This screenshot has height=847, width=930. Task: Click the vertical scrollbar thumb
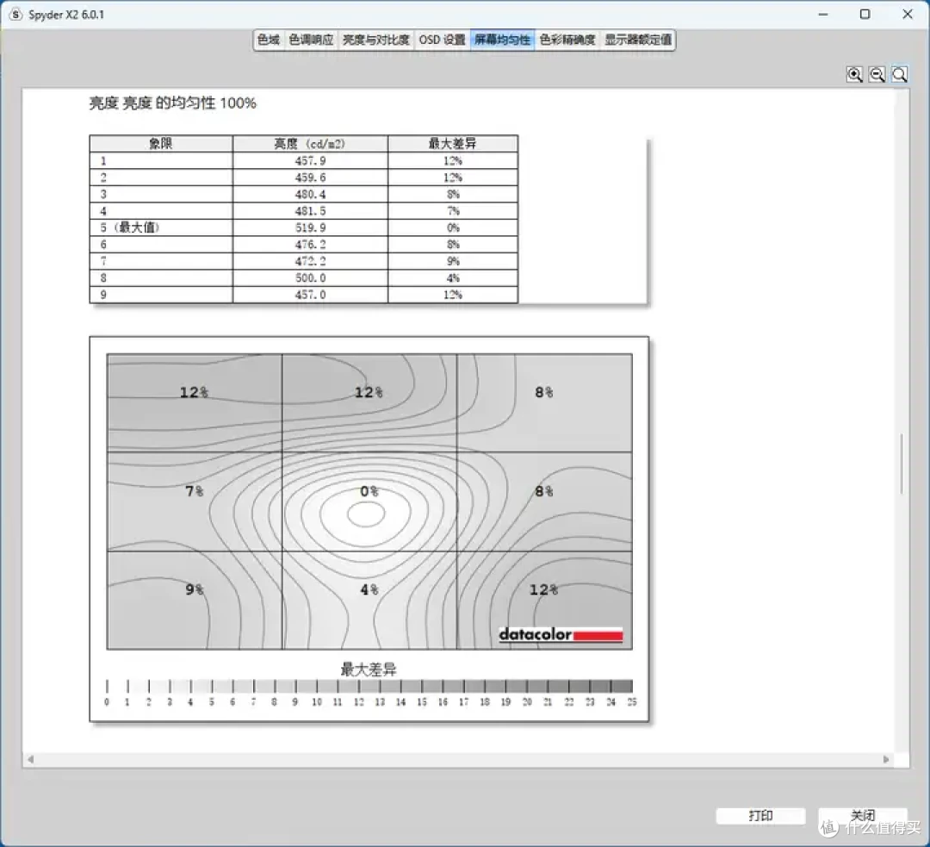902,464
